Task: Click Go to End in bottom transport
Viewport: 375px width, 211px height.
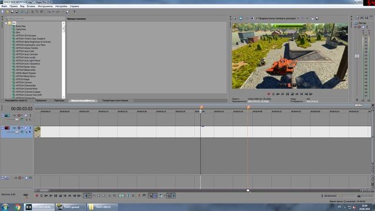Action: [70, 196]
